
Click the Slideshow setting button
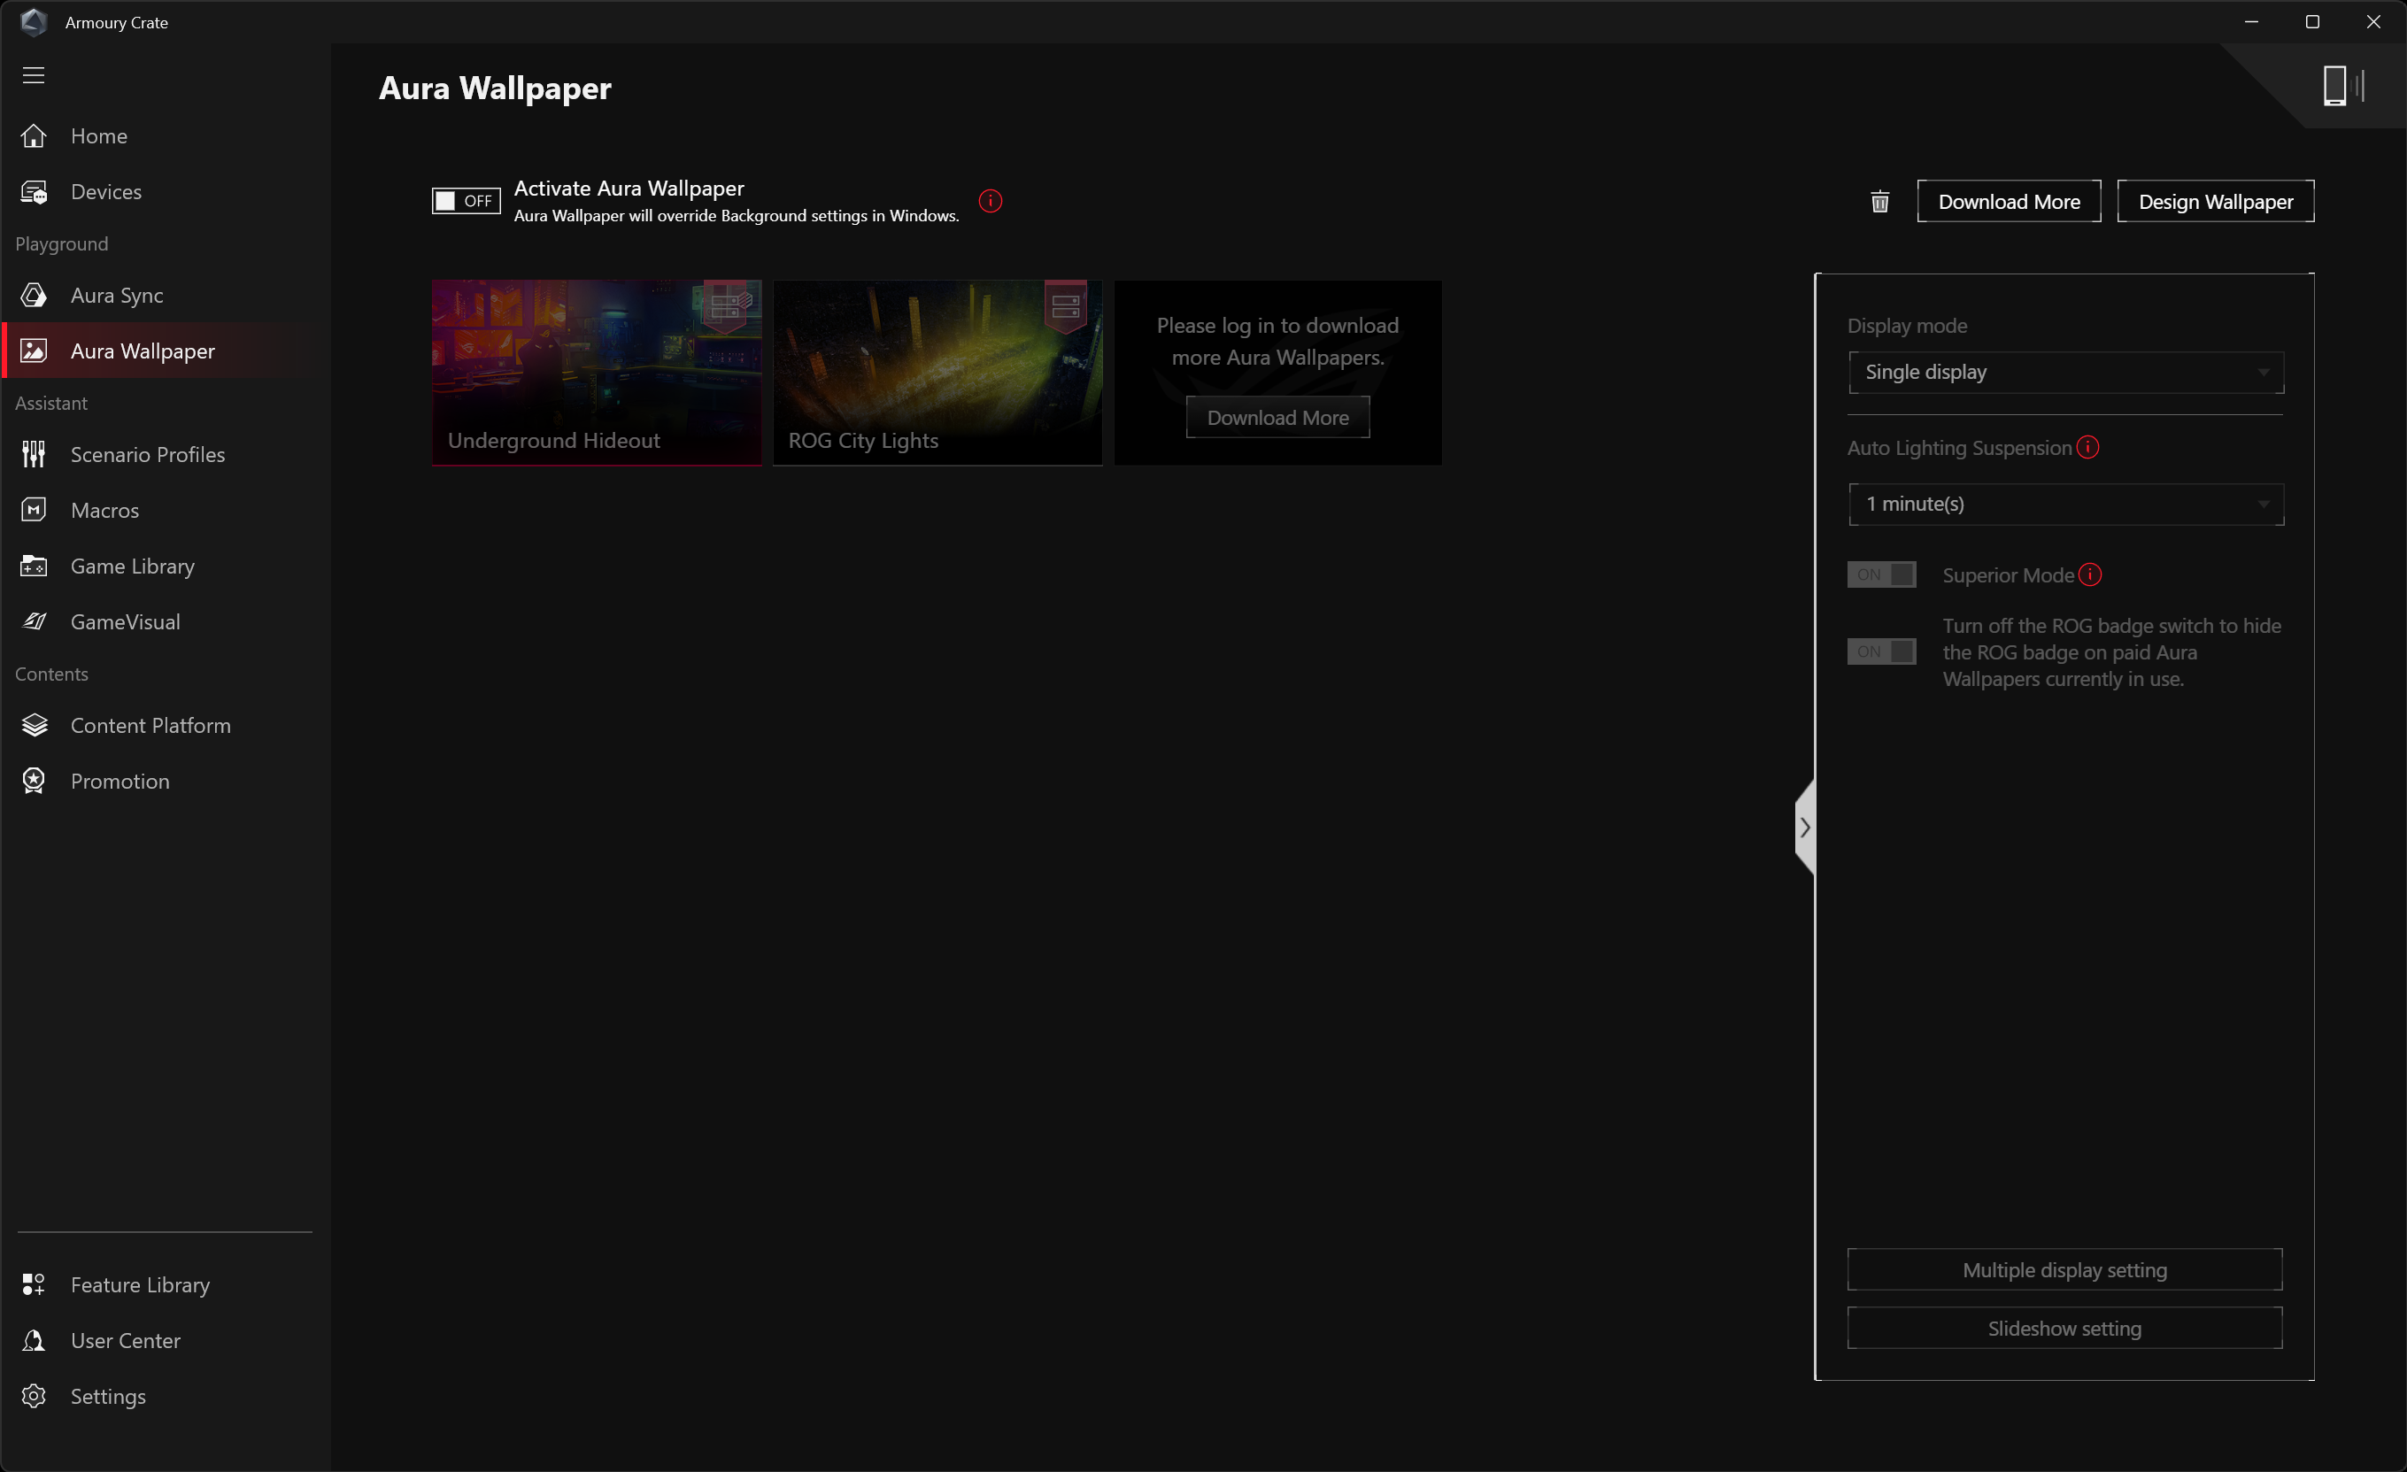[2064, 1329]
